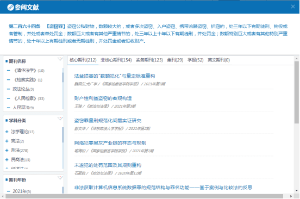
Task: Open article 非法获取计算机信息系统数据罪的规范结构与罪名功能
Action: point(163,188)
